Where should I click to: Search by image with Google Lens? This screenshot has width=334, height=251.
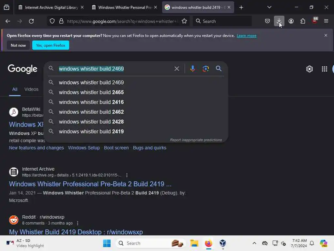205,69
